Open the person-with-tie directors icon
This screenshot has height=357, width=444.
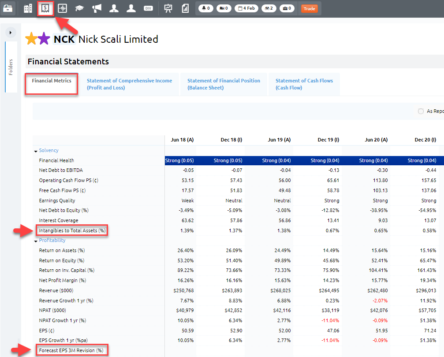[114, 8]
